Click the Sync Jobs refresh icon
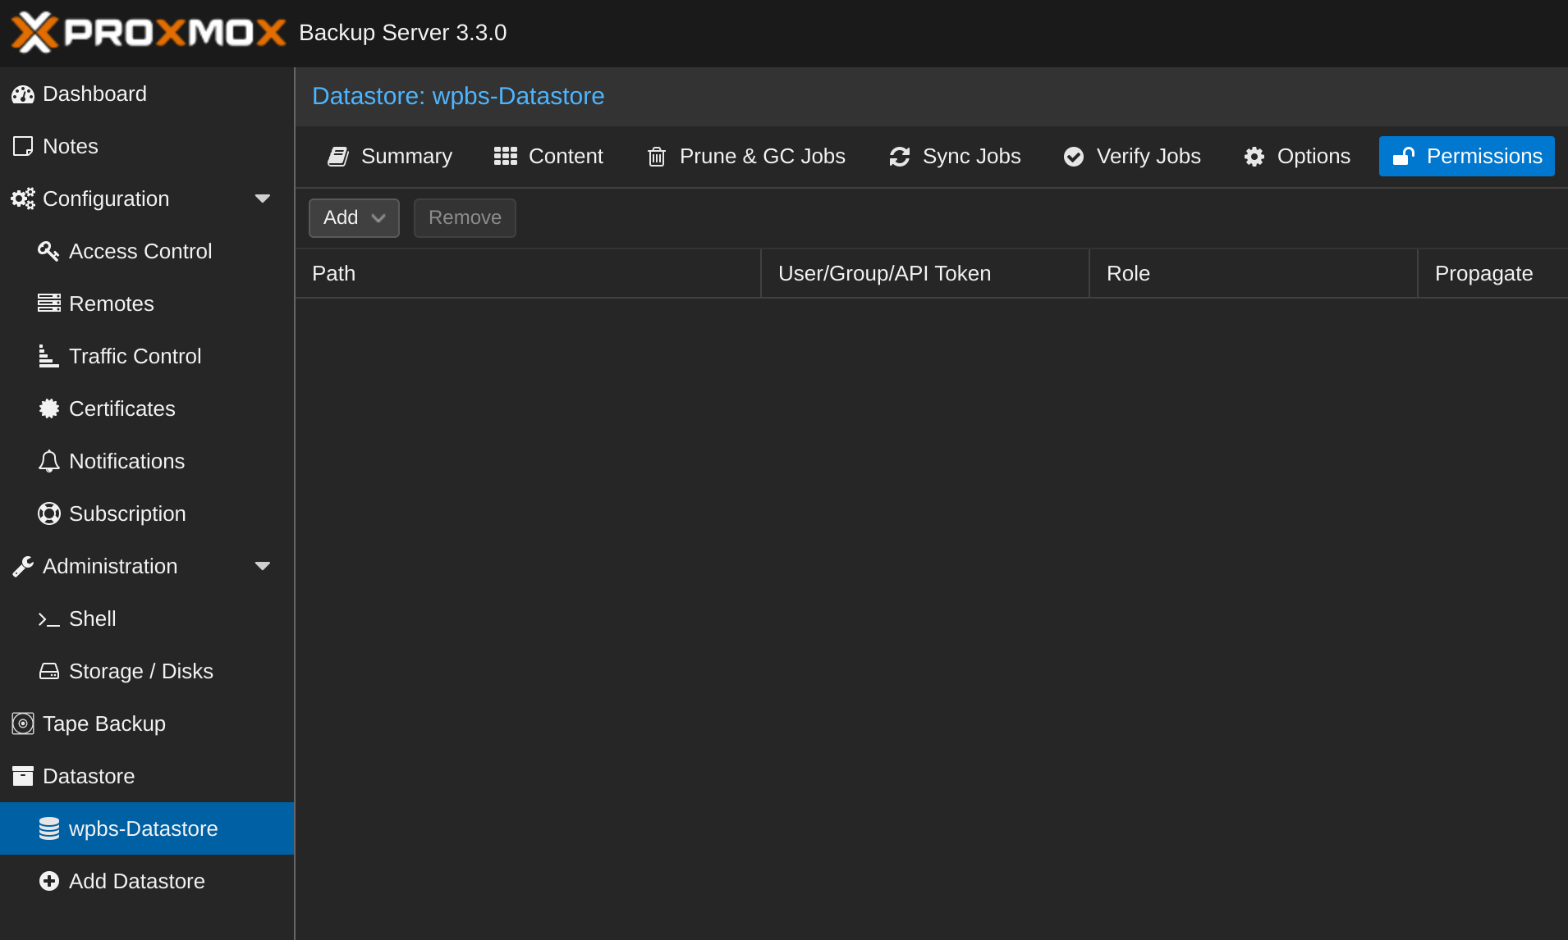 click(900, 157)
